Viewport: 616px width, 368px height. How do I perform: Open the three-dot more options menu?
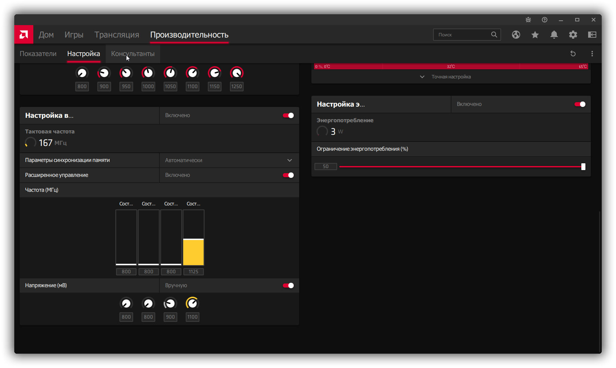[592, 54]
